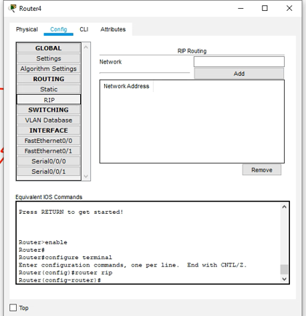Click the sidebar scrollbar down arrow
306x316 pixels.
(x=86, y=176)
